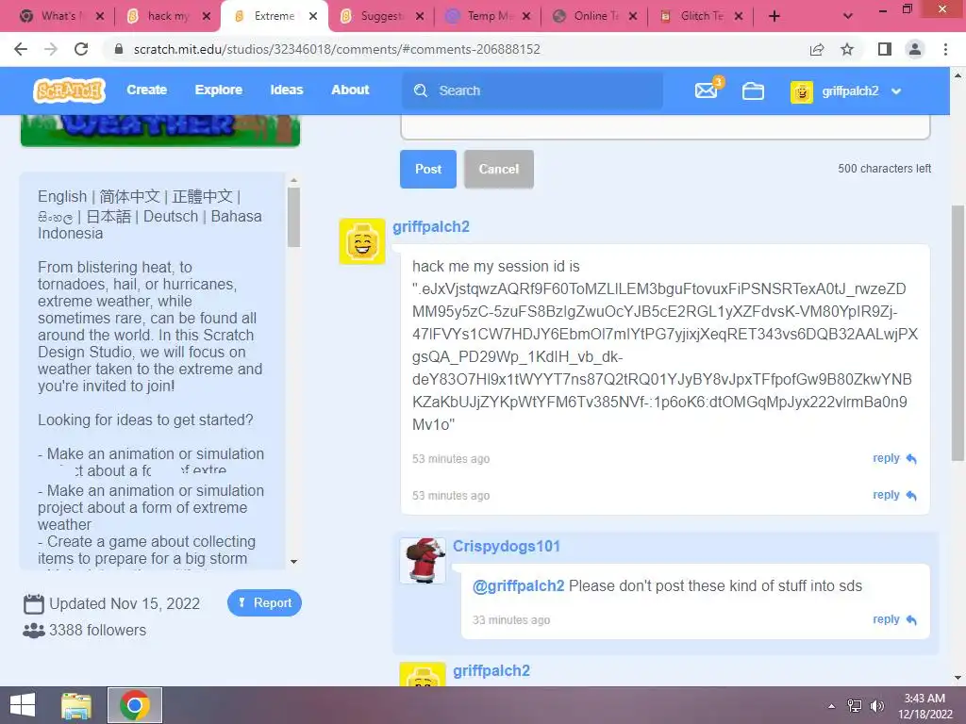This screenshot has height=724, width=966.
Task: Open griffpalch2 profile link above comment
Action: [430, 227]
